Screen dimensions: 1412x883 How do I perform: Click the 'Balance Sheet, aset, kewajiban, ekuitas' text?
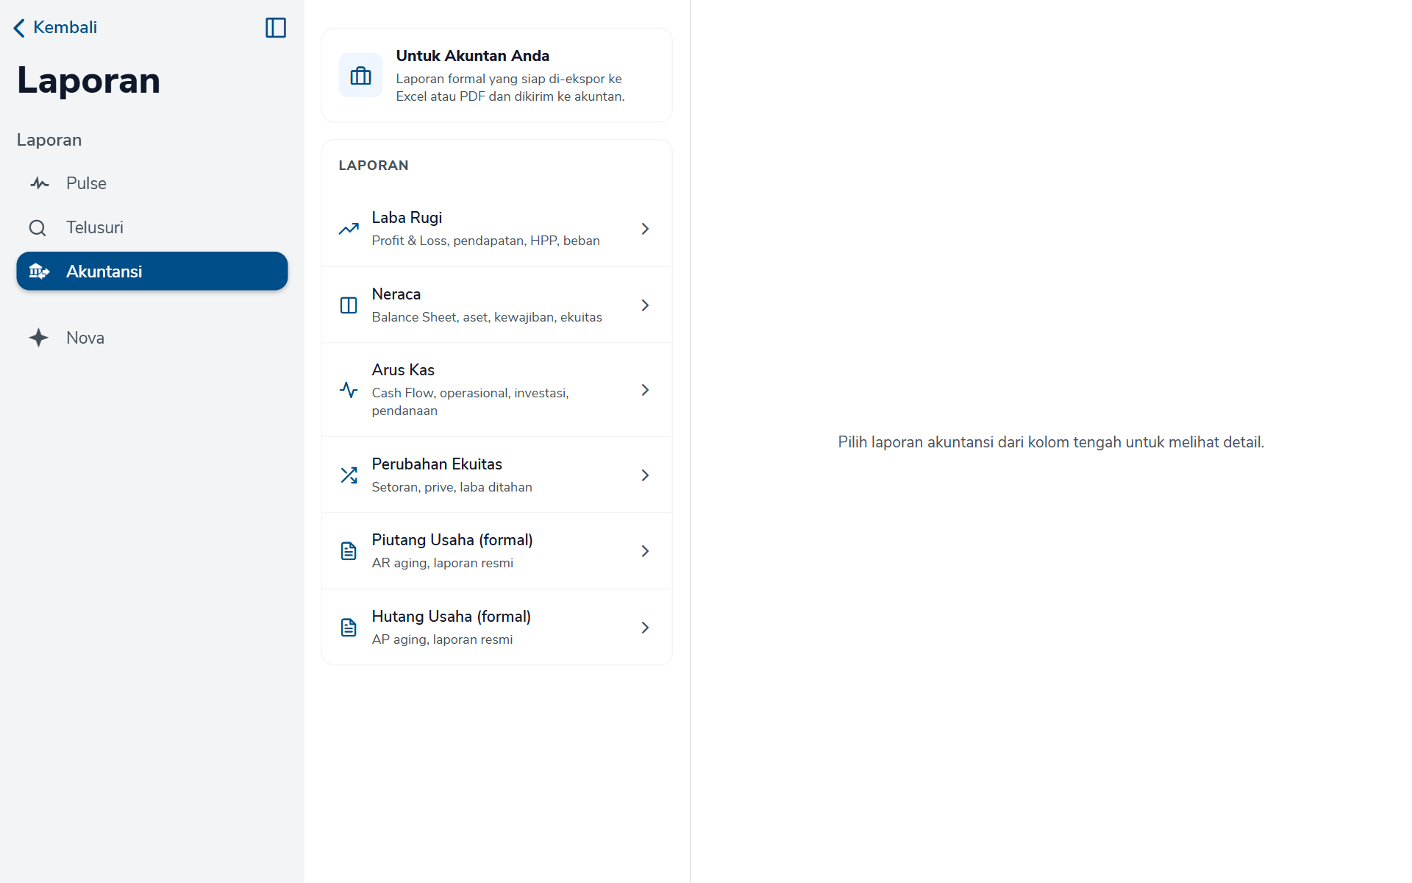pos(487,317)
